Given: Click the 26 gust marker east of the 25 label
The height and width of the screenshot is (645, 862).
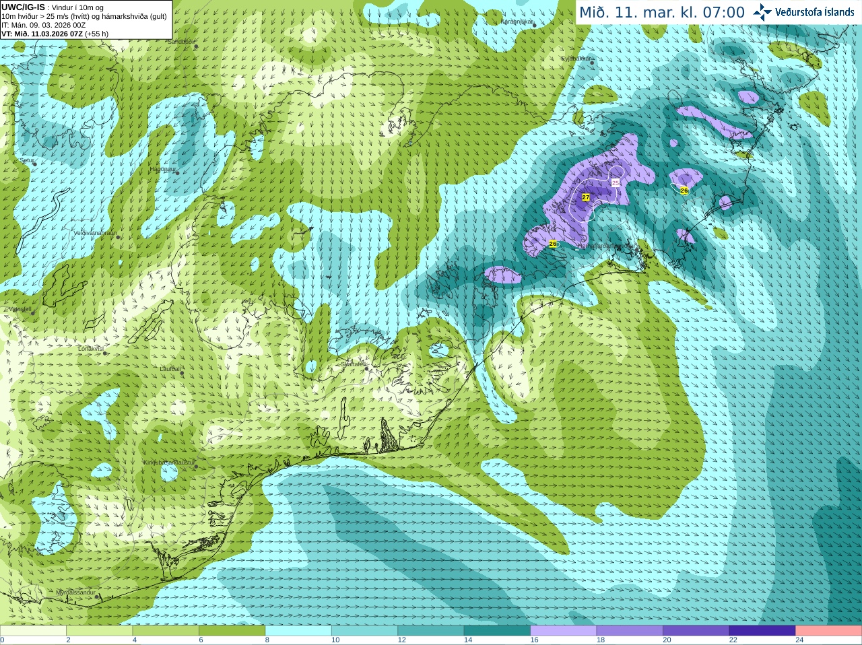Looking at the screenshot, I should 684,191.
